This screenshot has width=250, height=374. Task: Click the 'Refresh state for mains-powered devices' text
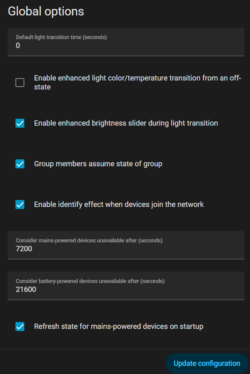119,326
